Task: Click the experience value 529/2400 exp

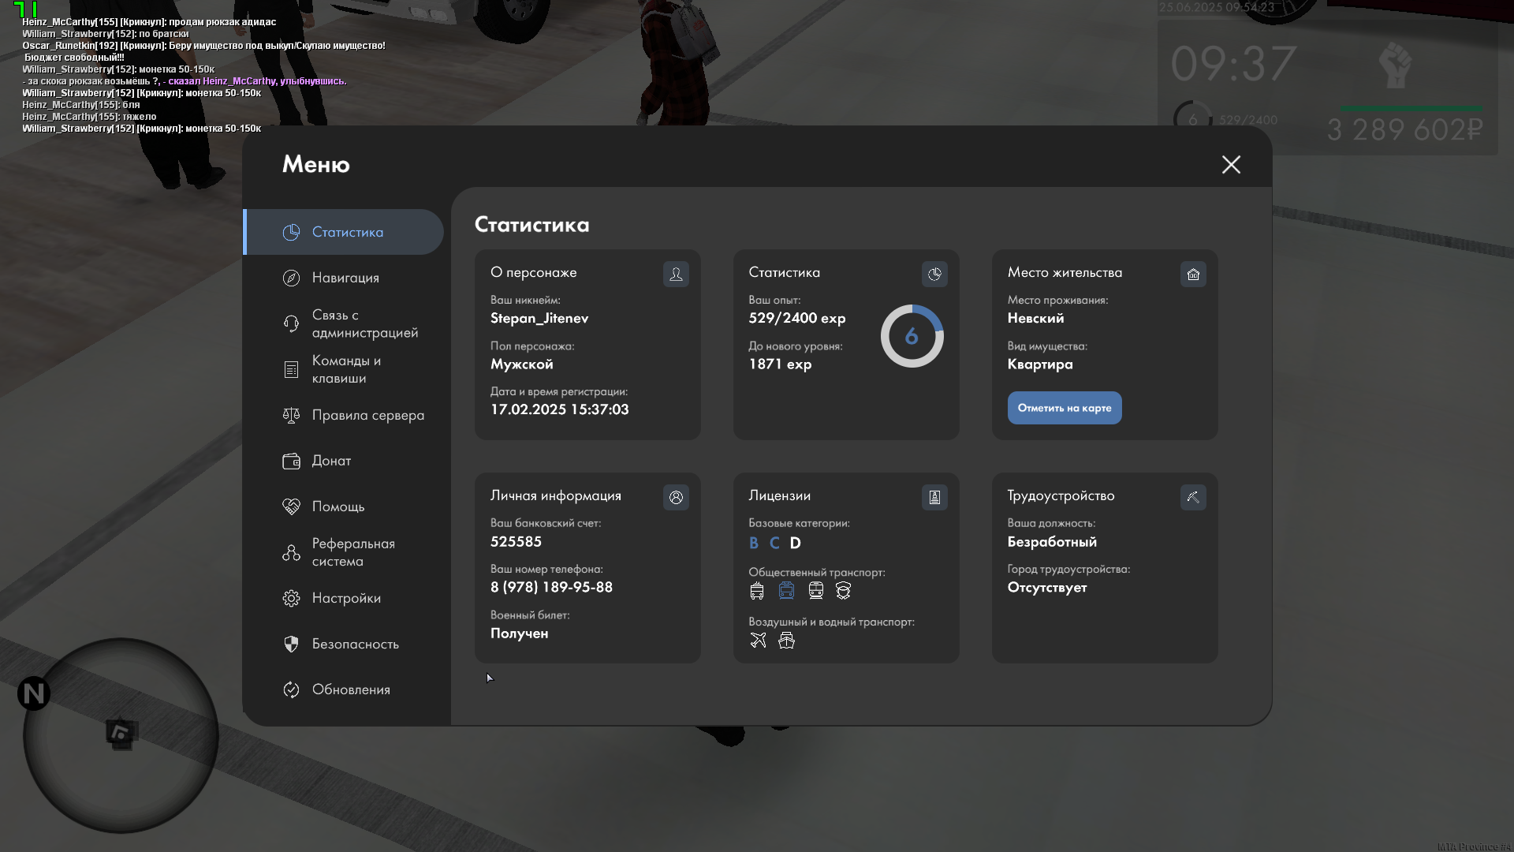Action: click(x=797, y=318)
